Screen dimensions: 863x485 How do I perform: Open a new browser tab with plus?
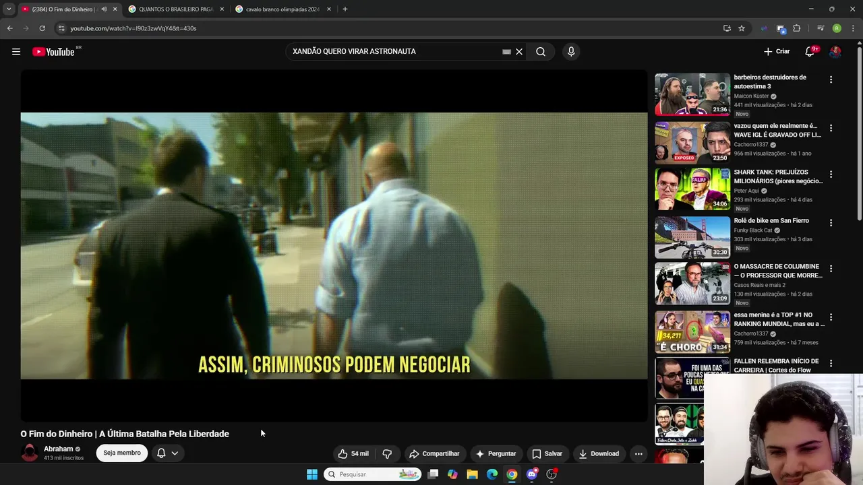[345, 9]
